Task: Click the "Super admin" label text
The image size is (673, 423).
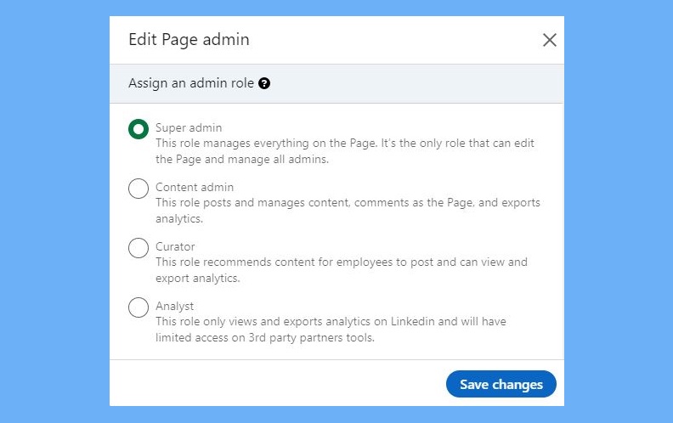Action: (188, 128)
